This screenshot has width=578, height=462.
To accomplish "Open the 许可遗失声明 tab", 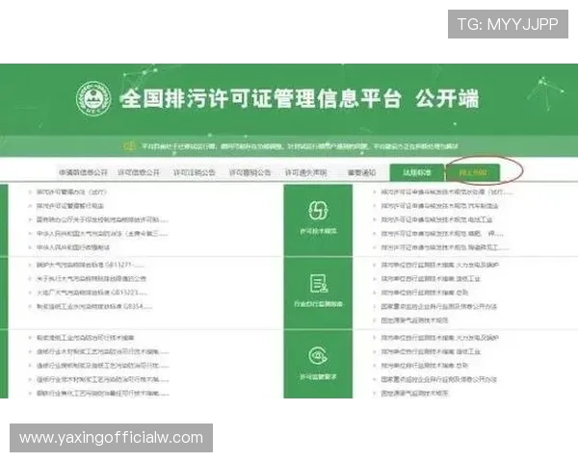I will pos(305,172).
